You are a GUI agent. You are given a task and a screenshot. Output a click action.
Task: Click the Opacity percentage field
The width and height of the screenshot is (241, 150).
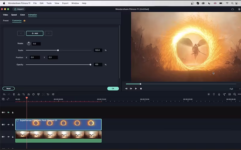pyautogui.click(x=98, y=64)
